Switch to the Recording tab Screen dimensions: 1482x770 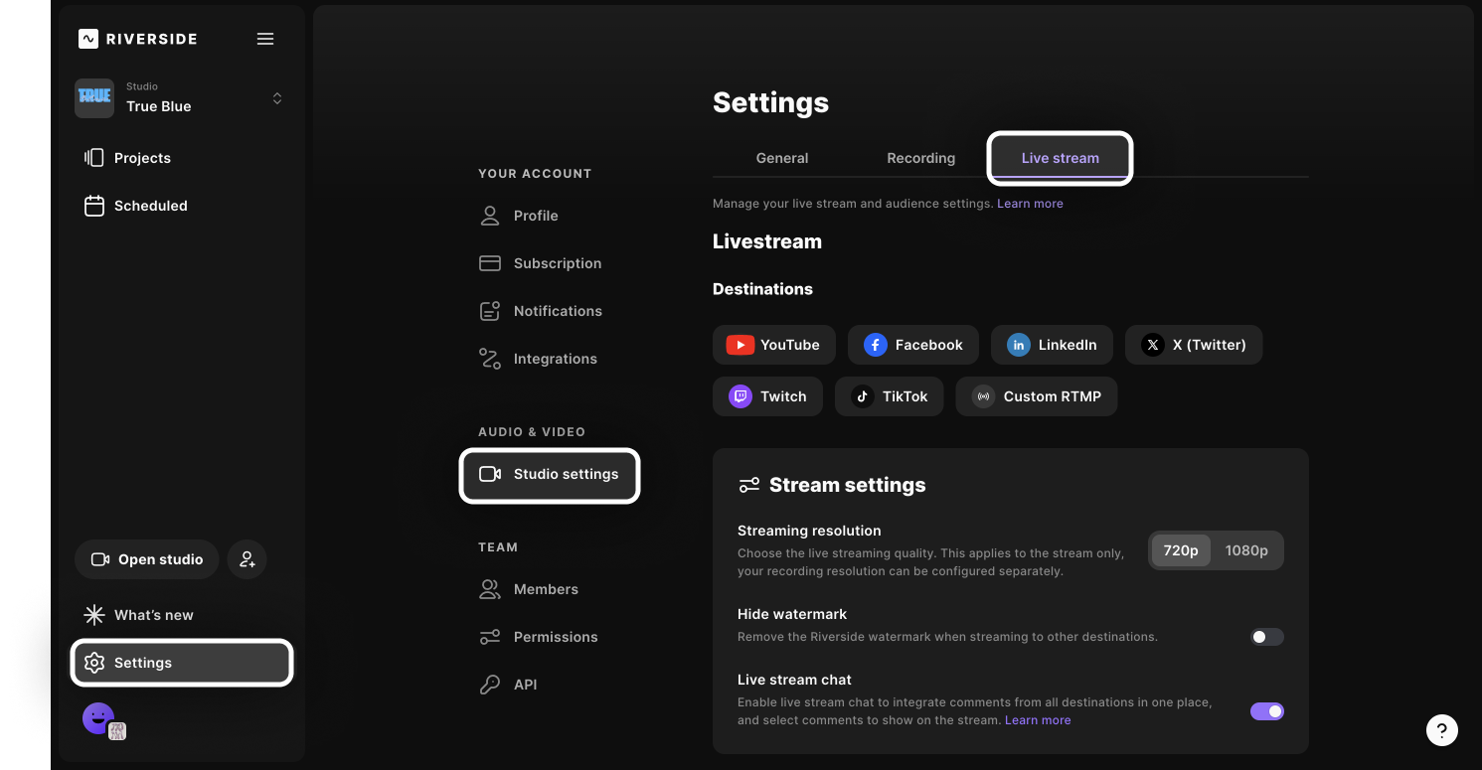920,158
